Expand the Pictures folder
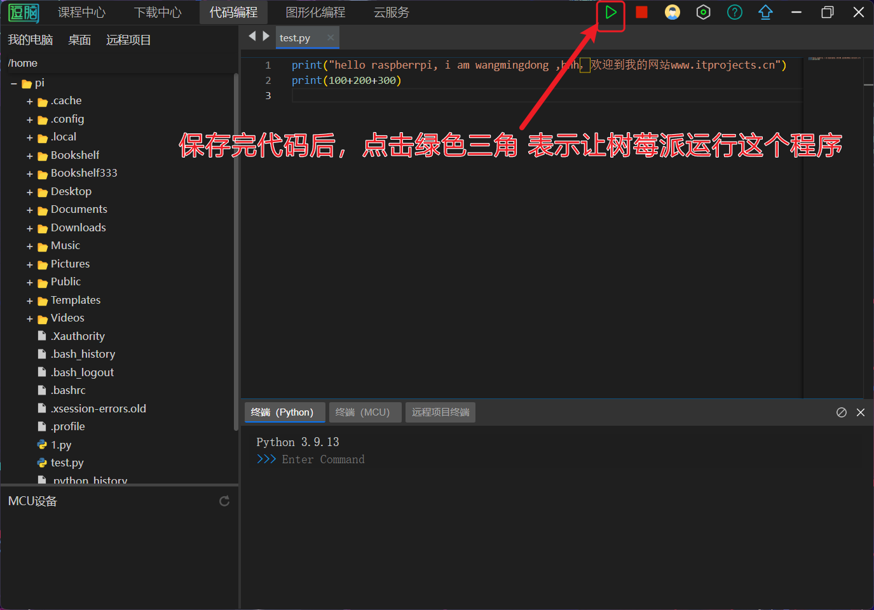874x610 pixels. tap(29, 264)
